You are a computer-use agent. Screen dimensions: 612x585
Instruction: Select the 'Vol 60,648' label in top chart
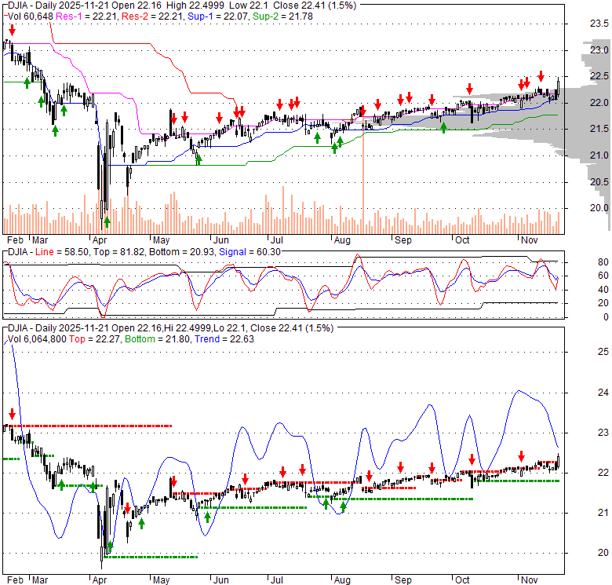click(31, 16)
